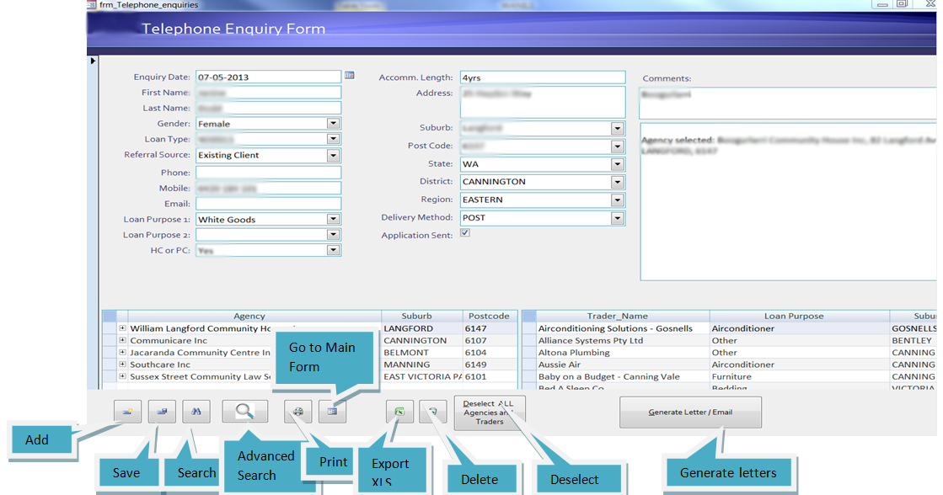This screenshot has height=495, width=943.
Task: Click the Go to Main Form icon
Action: (331, 412)
